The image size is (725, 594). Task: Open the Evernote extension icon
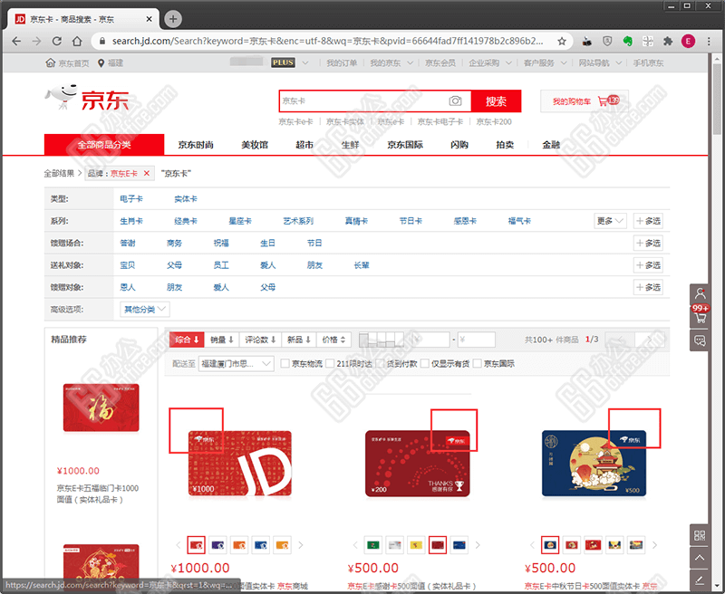627,41
